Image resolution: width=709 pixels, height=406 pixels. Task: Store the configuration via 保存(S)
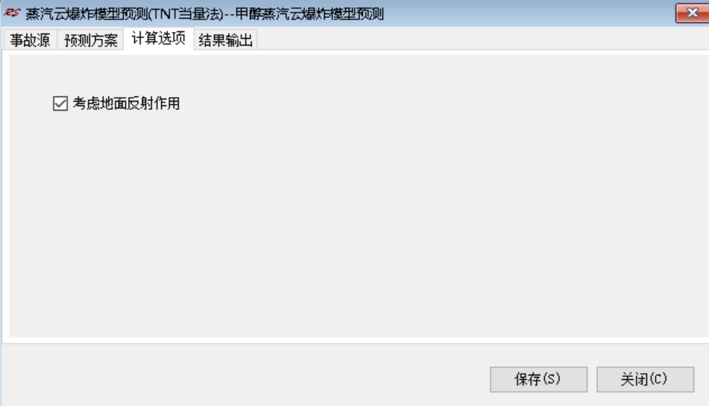point(538,379)
